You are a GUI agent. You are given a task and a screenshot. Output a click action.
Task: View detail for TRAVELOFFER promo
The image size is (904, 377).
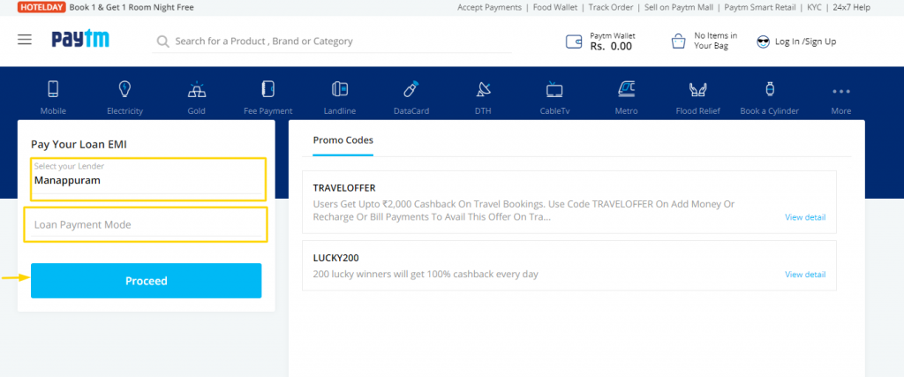pos(805,217)
